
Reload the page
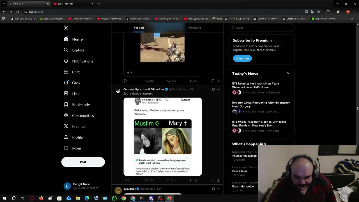(x=17, y=12)
